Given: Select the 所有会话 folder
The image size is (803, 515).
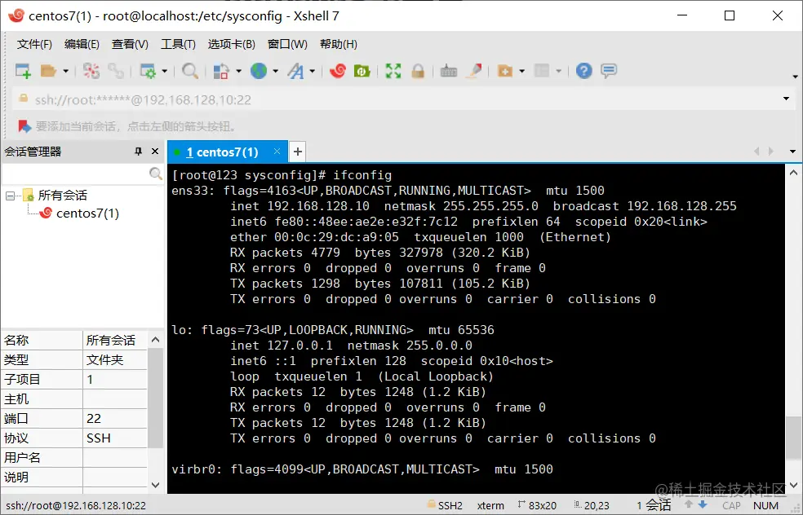Looking at the screenshot, I should click(62, 196).
